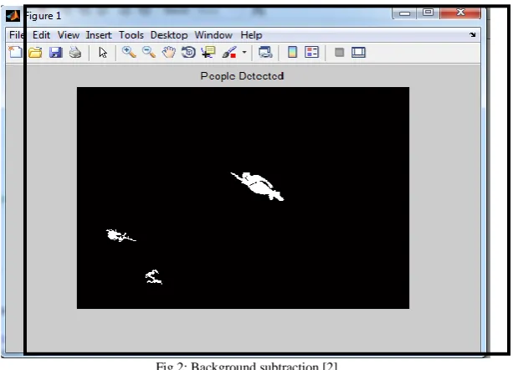The image size is (513, 370).
Task: Activate the Pan hand tool
Action: (169, 53)
